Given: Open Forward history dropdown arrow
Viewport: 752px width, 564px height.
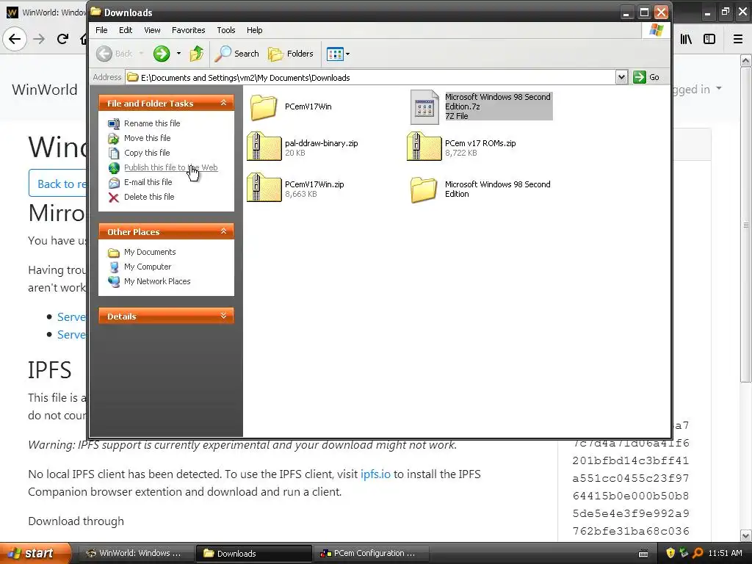Looking at the screenshot, I should (178, 53).
